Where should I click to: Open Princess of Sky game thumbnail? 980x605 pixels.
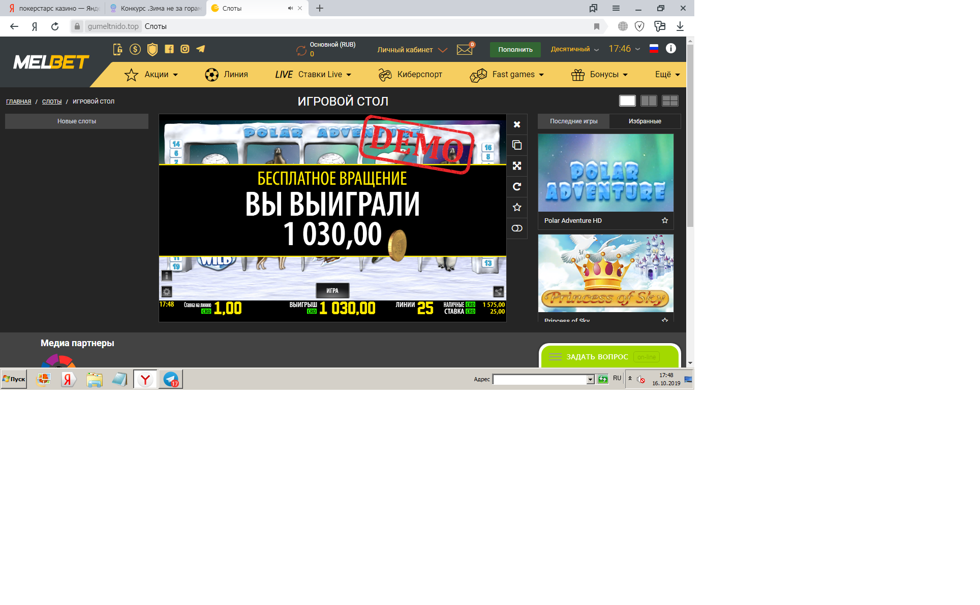pyautogui.click(x=606, y=273)
